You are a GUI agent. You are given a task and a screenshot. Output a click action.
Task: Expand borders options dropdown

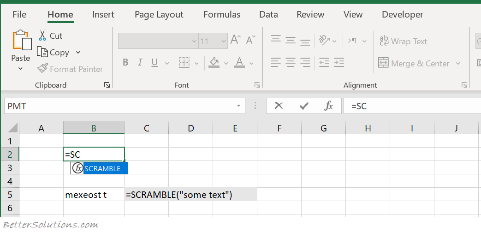tap(196, 64)
